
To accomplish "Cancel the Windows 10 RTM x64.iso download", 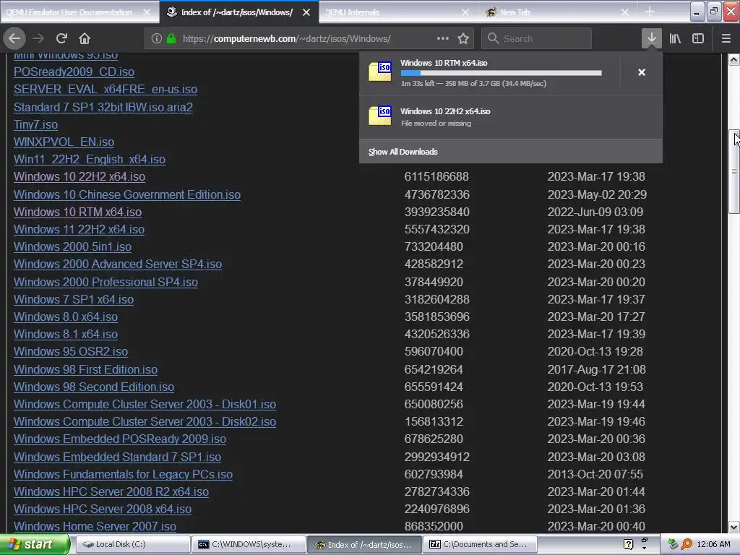I will [642, 72].
